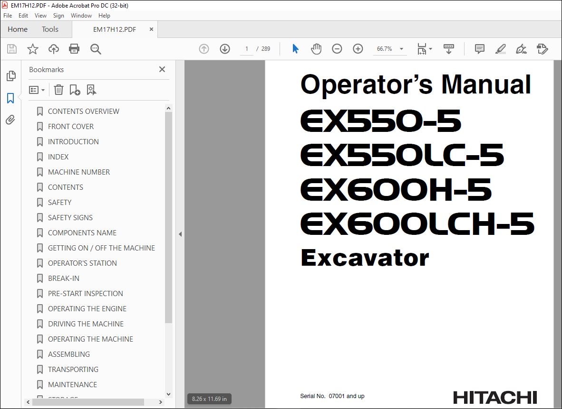Image resolution: width=562 pixels, height=409 pixels.
Task: Click bookmarks vertical scrollbar up arrow
Action: 168,108
